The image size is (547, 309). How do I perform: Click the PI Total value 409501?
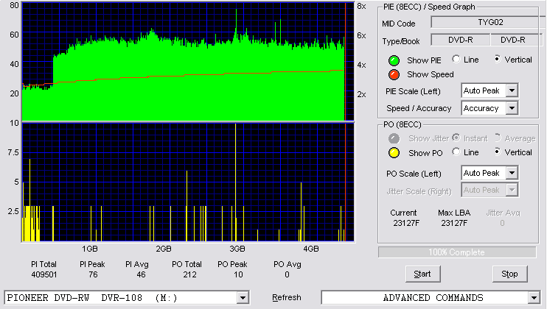click(x=44, y=274)
